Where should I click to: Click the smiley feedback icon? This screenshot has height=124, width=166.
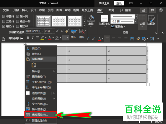click(x=161, y=10)
